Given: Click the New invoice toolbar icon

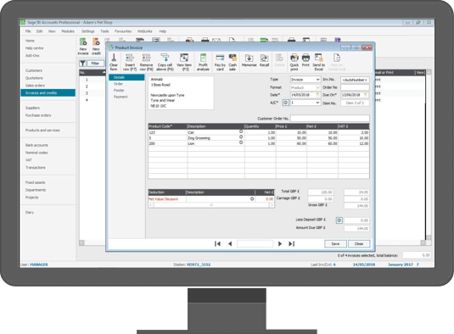Looking at the screenshot, I should pos(83,42).
